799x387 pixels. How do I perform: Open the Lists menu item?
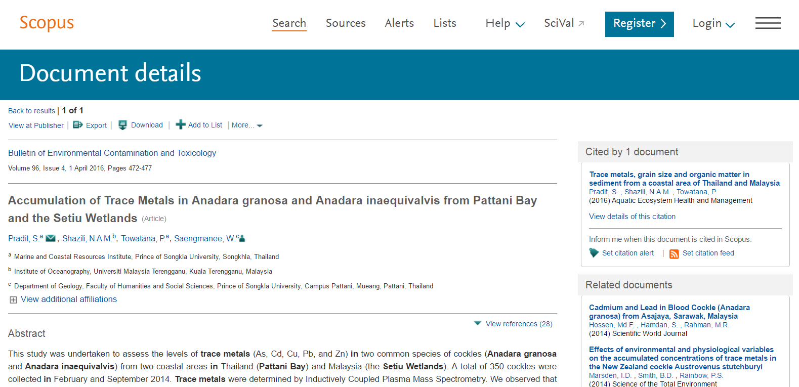click(445, 23)
